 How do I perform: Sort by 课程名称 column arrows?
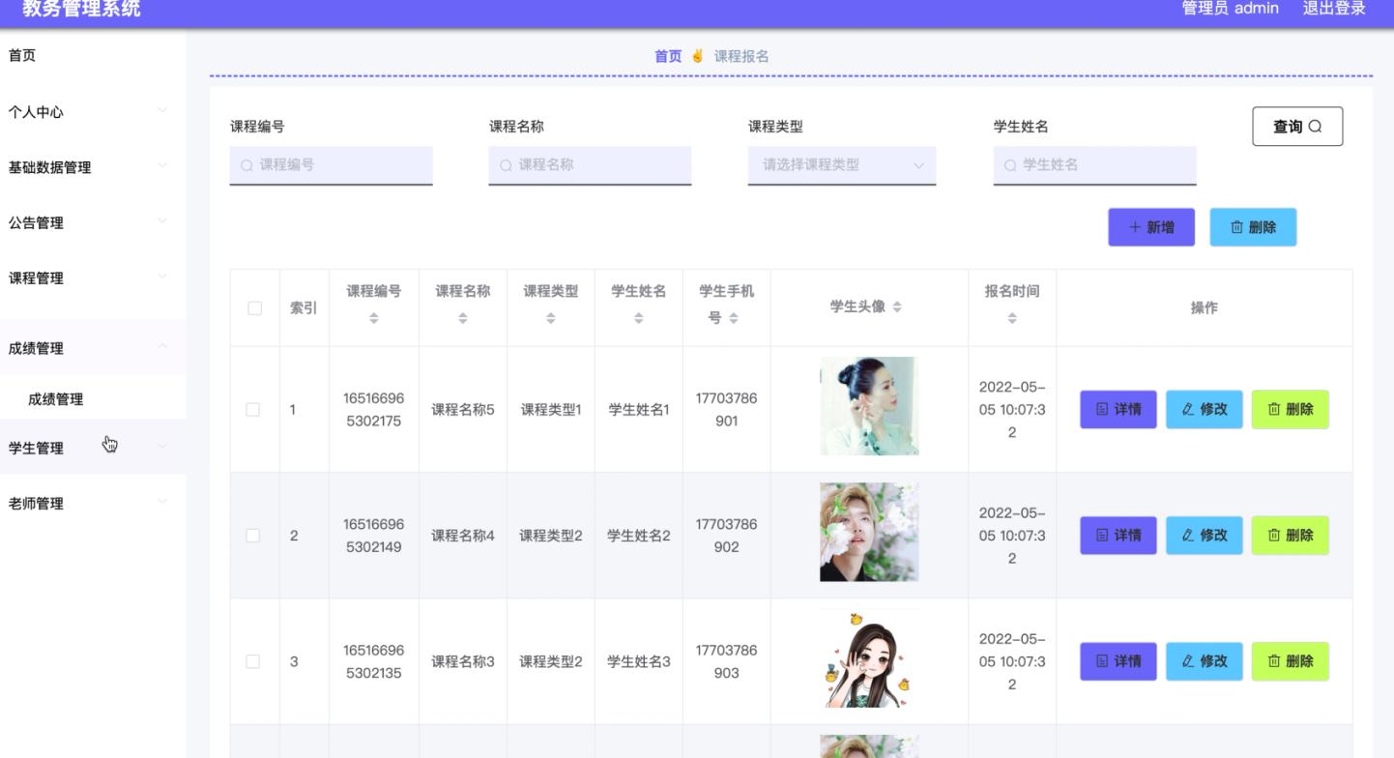463,318
